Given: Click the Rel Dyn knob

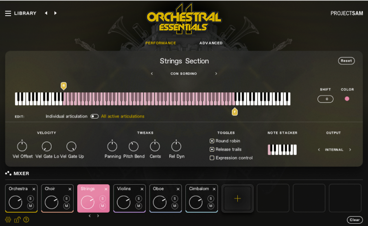Looking at the screenshot, I should click(176, 146).
